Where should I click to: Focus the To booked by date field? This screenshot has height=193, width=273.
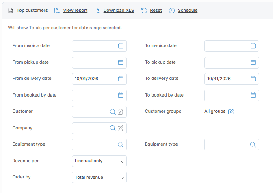(x=232, y=95)
